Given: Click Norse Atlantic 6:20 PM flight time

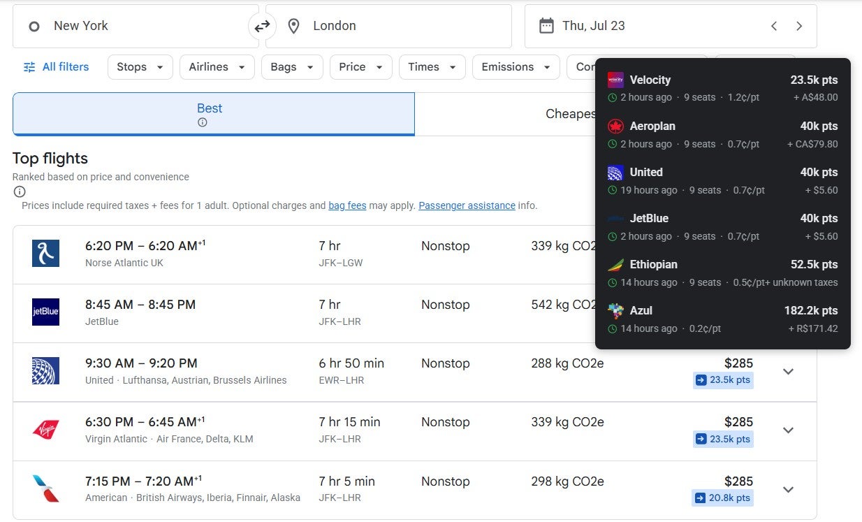Looking at the screenshot, I should click(145, 246).
